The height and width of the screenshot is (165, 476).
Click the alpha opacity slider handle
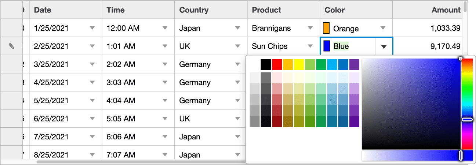click(x=460, y=155)
